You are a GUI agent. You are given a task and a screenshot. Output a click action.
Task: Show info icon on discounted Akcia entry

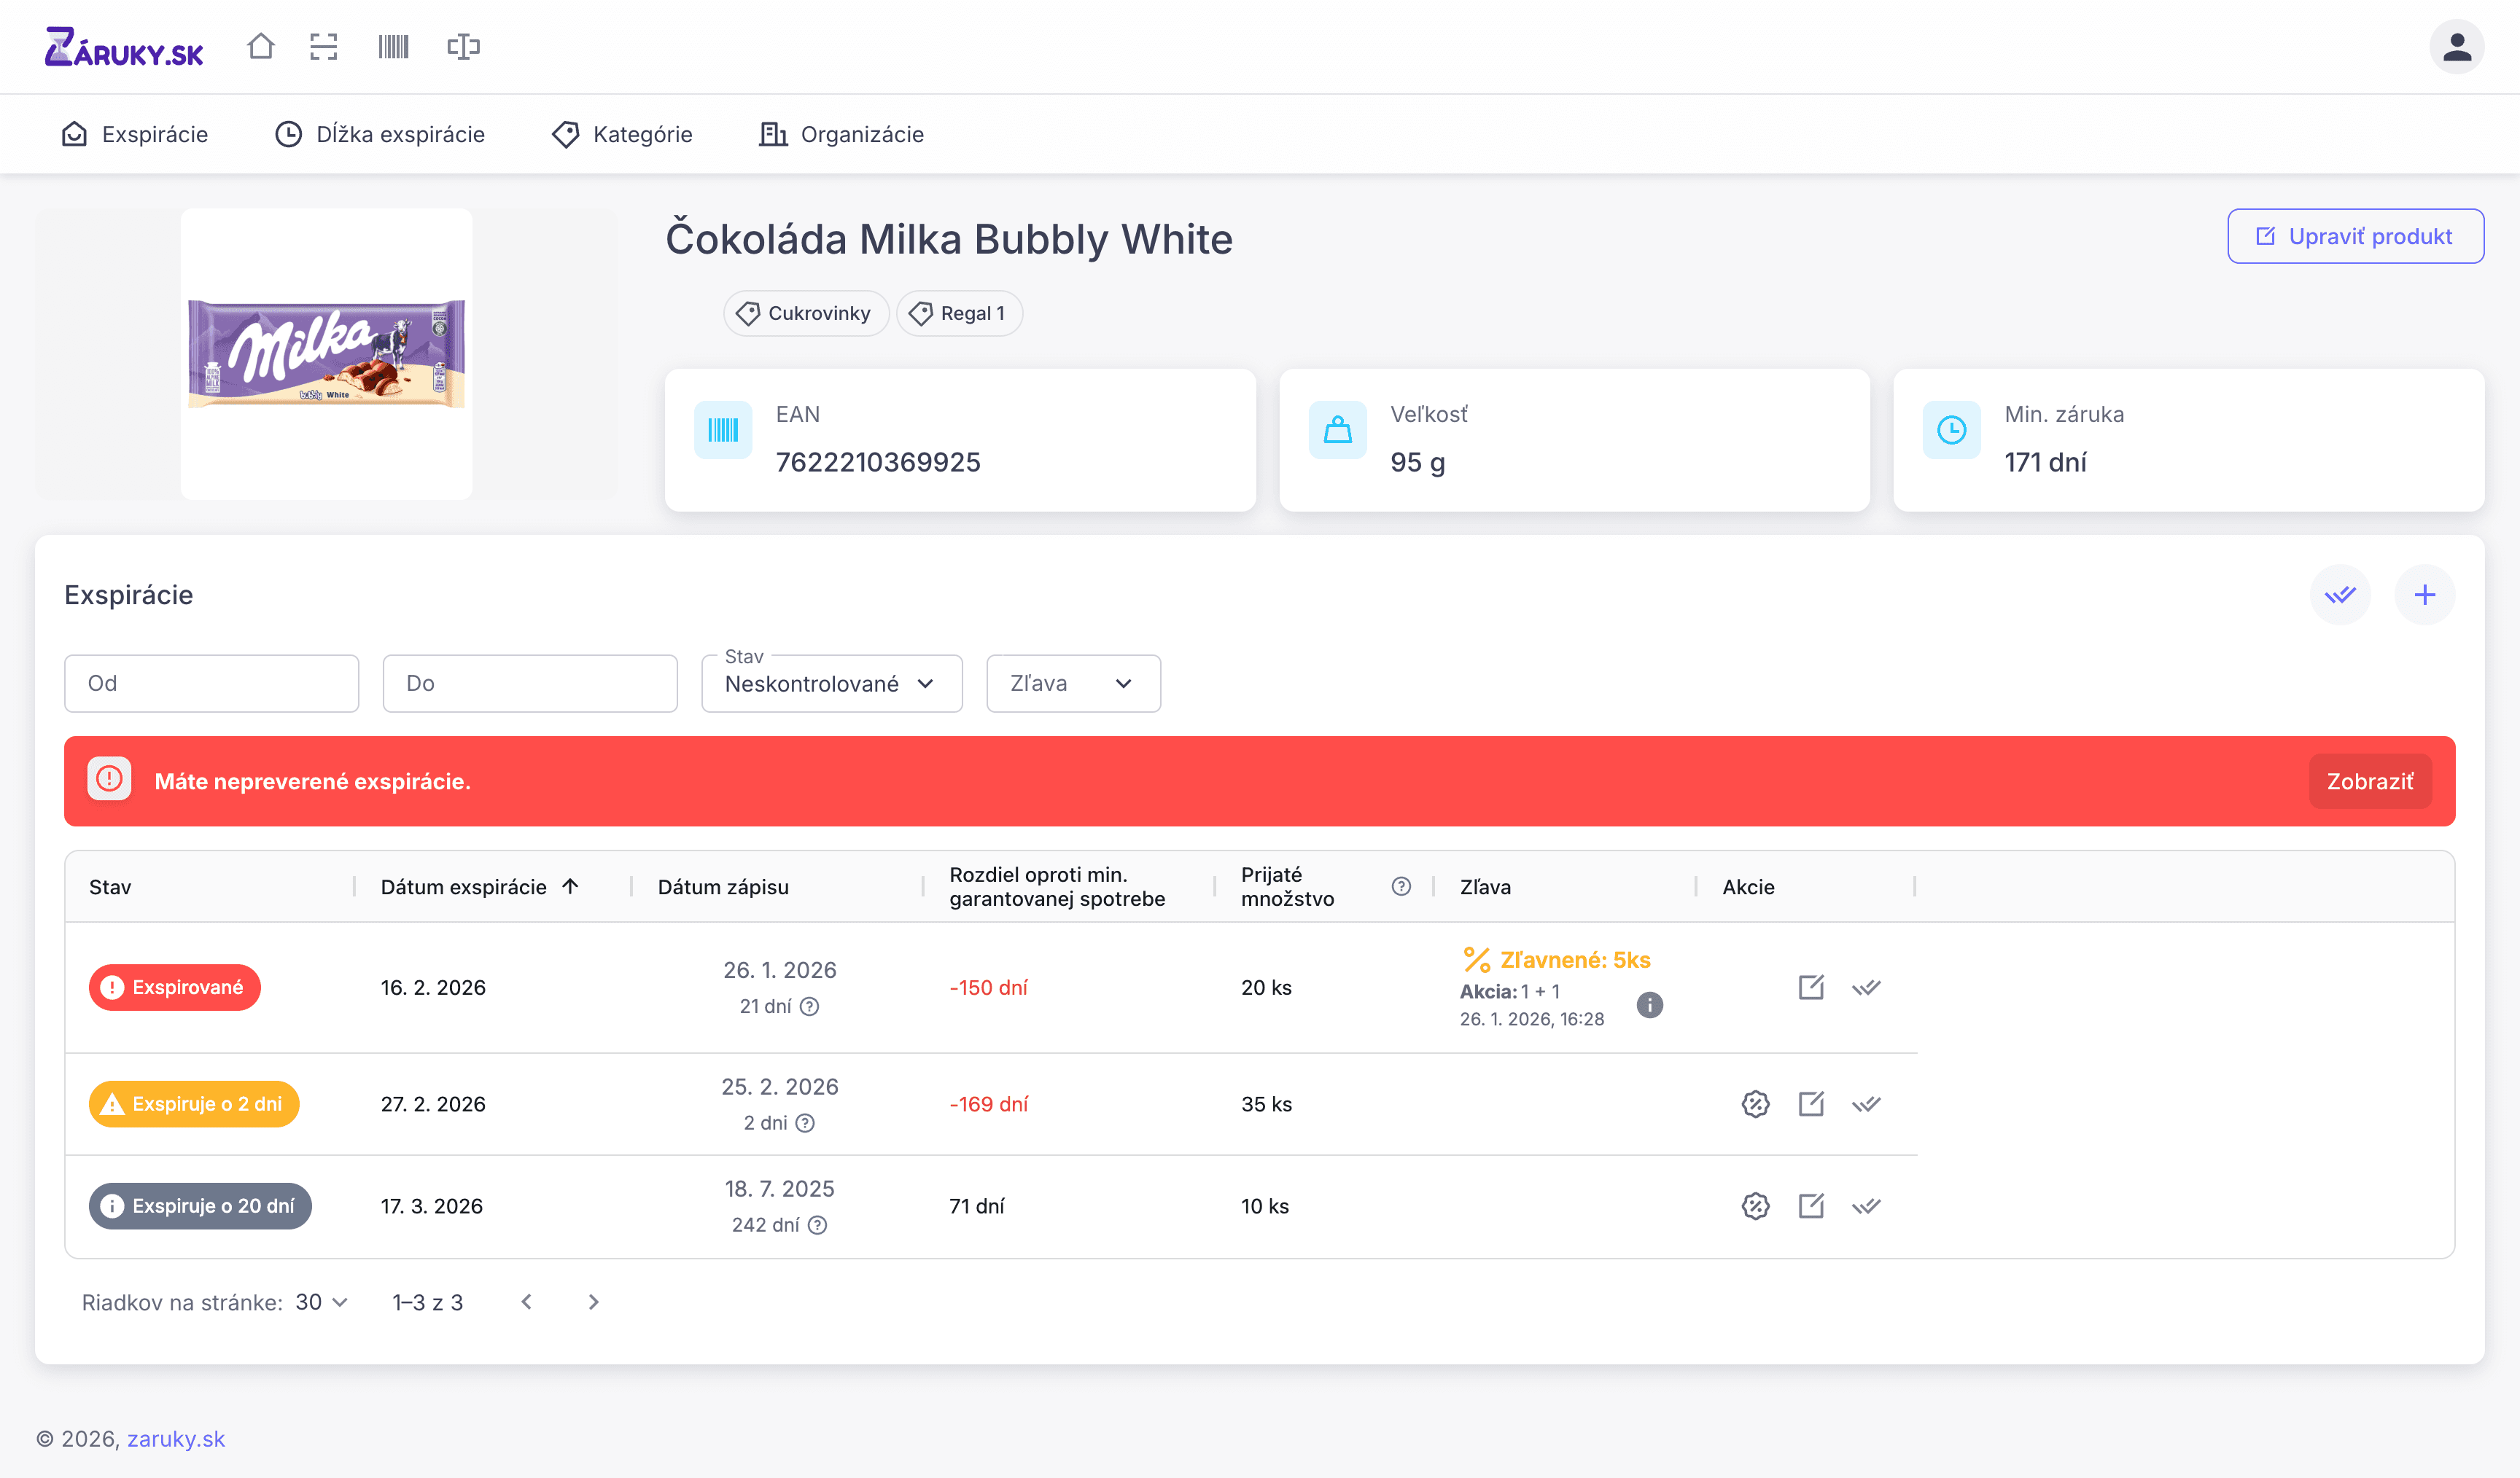coord(1650,1005)
